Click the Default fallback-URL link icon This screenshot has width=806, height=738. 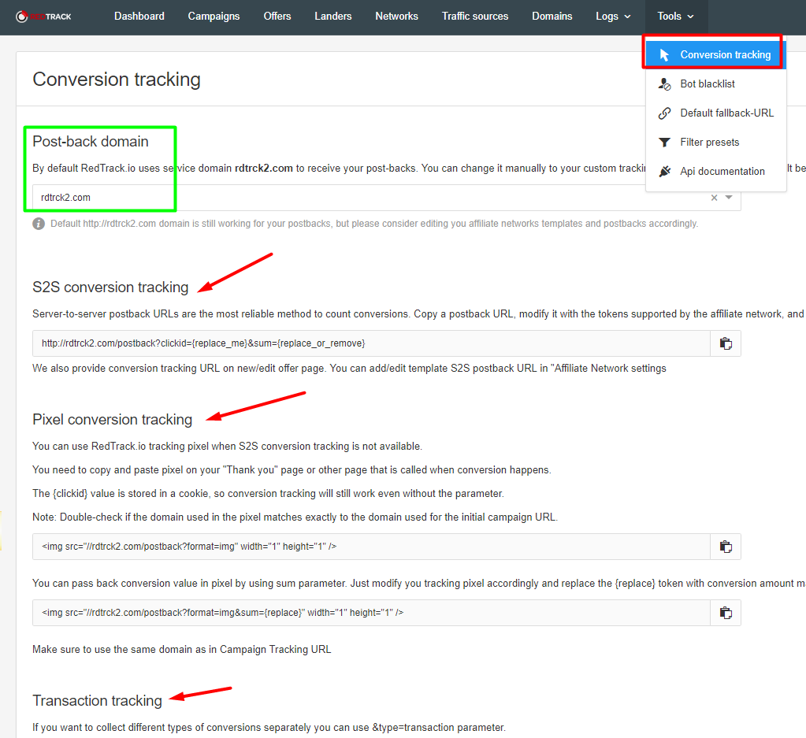click(665, 113)
